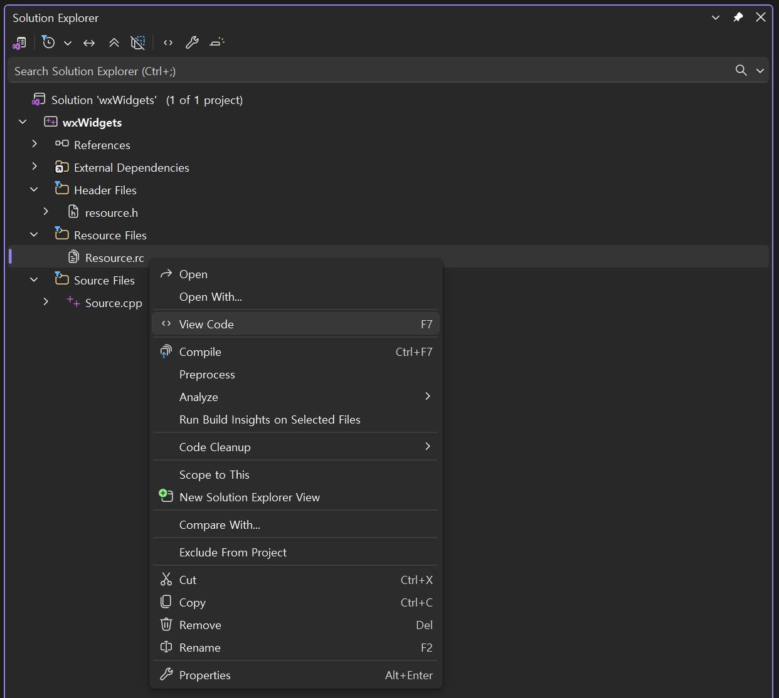Click the Header Files filter icon

pyautogui.click(x=61, y=188)
